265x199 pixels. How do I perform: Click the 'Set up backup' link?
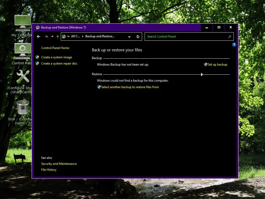(x=217, y=65)
